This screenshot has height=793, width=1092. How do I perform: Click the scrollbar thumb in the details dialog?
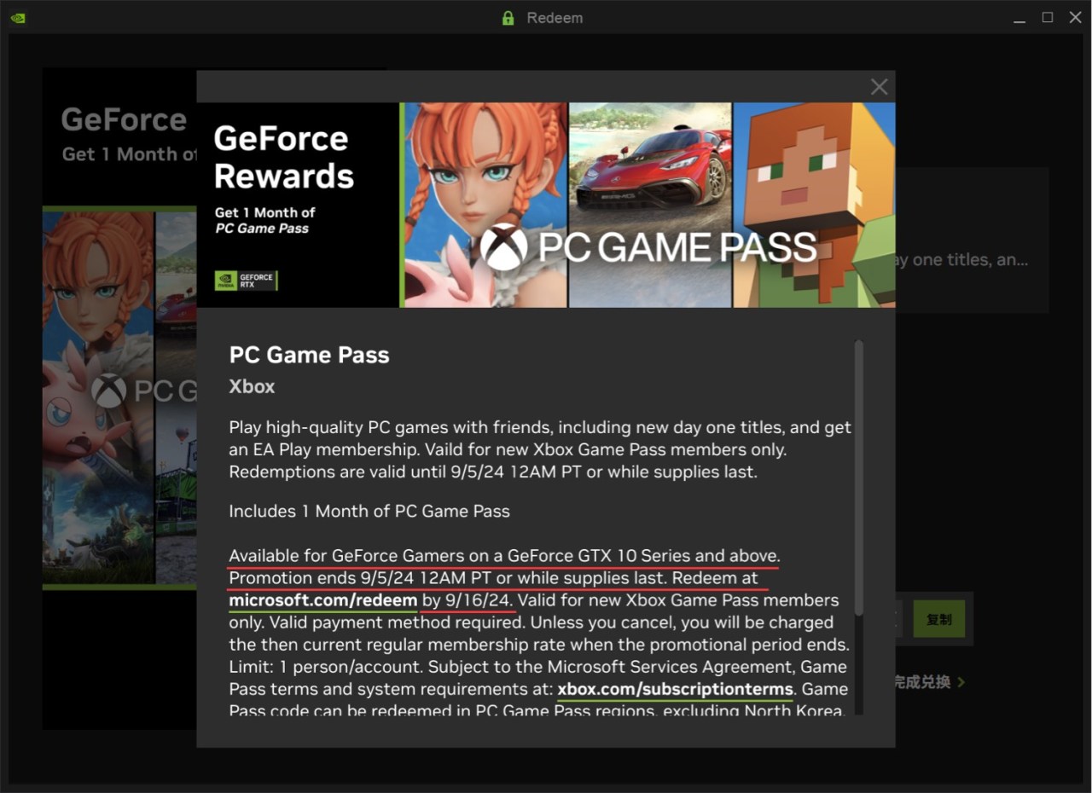point(858,478)
